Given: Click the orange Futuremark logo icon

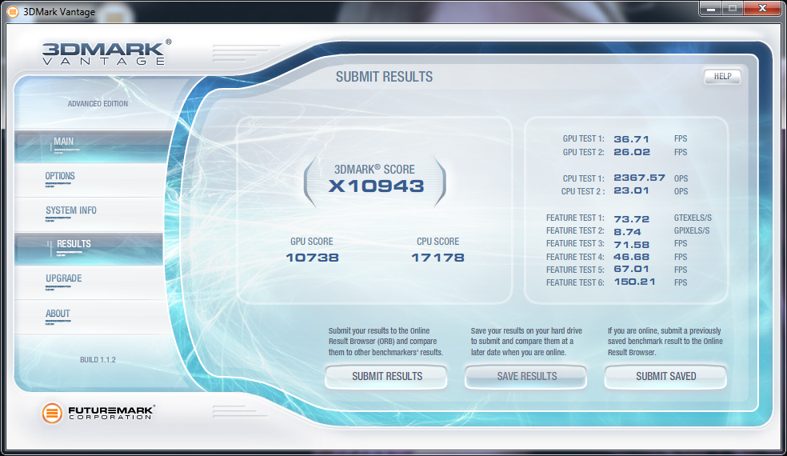Looking at the screenshot, I should coord(53,414).
